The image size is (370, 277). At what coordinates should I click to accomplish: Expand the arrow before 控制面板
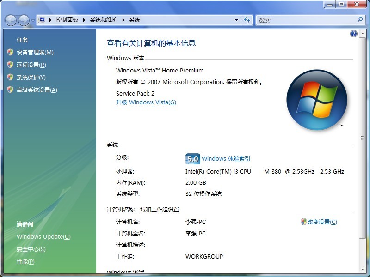pos(50,20)
